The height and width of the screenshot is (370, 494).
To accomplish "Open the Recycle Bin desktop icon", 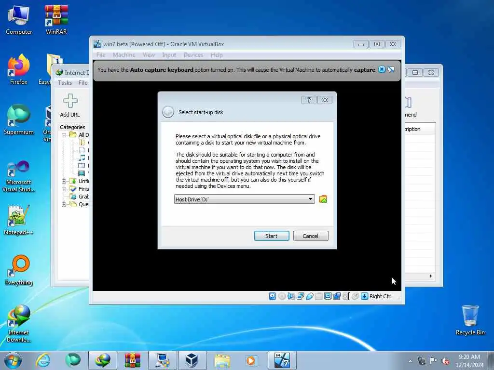I will tap(470, 320).
